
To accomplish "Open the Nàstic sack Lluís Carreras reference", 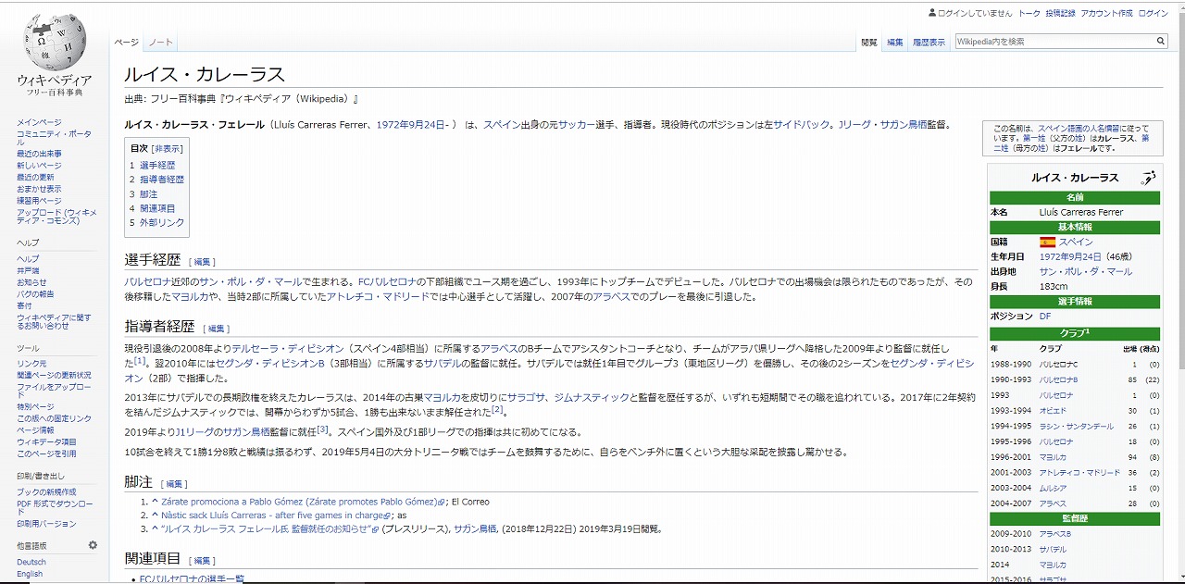I will (x=274, y=516).
